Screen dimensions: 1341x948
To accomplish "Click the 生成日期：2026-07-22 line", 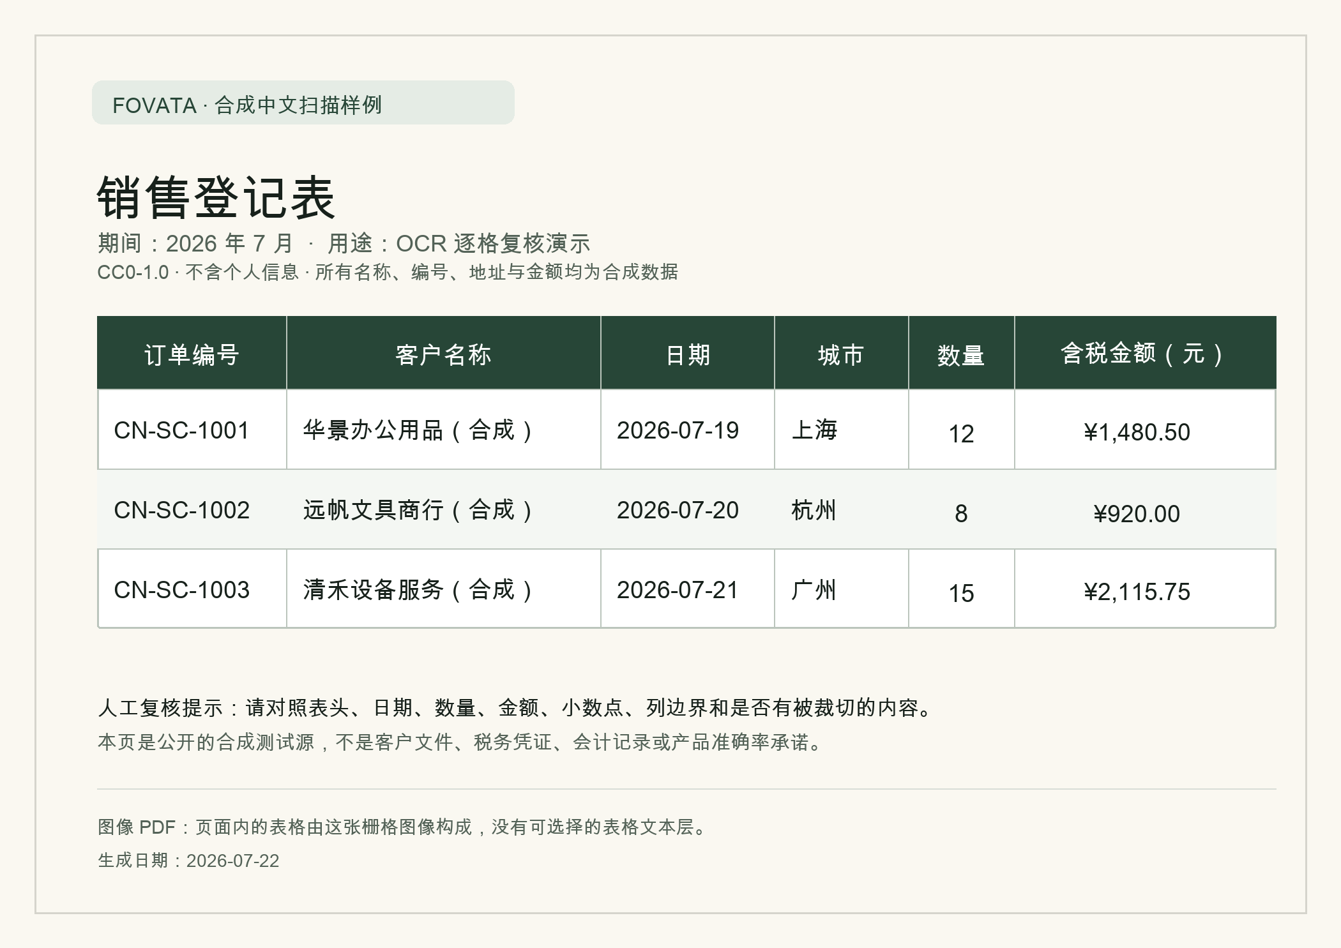I will [x=188, y=861].
